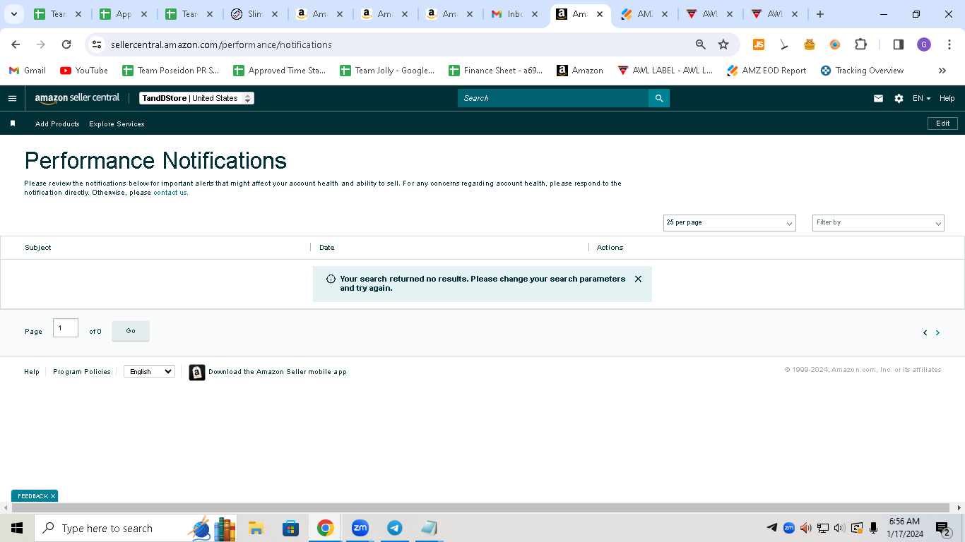Click the browser address bar URL

(x=221, y=44)
